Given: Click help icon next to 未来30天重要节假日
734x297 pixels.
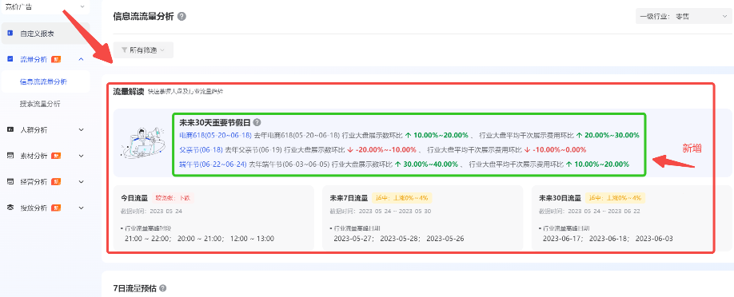Looking at the screenshot, I should pos(257,122).
